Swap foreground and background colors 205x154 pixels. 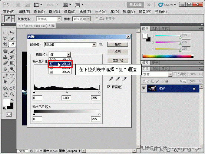click(x=12, y=100)
